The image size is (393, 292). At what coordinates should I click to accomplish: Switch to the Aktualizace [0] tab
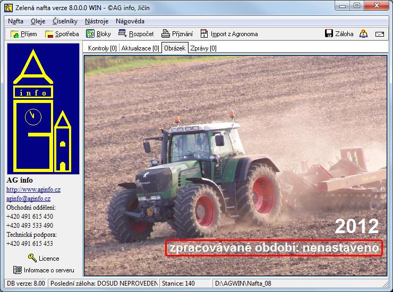[x=140, y=48]
